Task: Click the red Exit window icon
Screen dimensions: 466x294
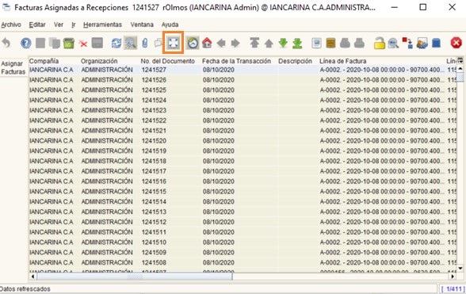Action: (x=456, y=43)
